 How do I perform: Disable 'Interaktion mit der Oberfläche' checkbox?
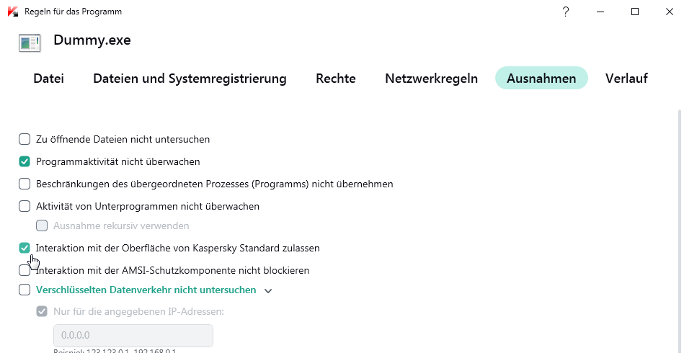(x=25, y=248)
